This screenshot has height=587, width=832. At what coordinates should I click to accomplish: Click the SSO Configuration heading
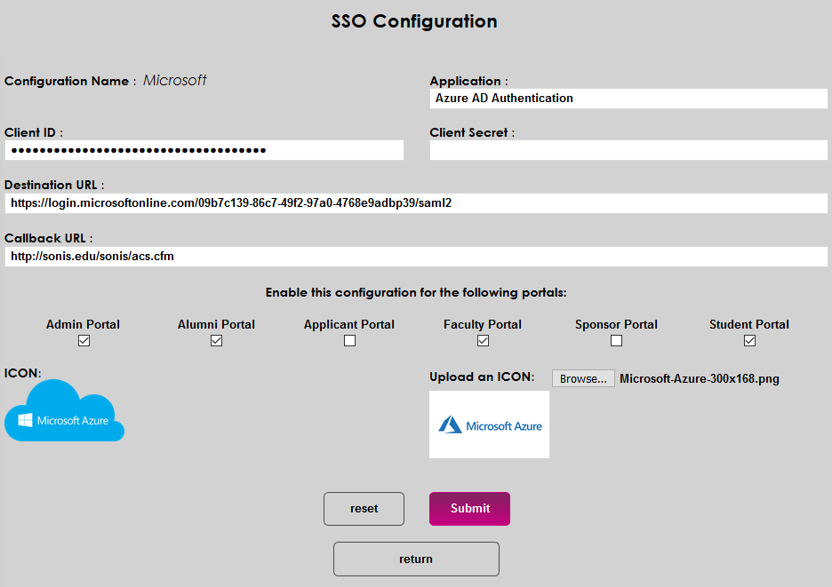pos(414,21)
